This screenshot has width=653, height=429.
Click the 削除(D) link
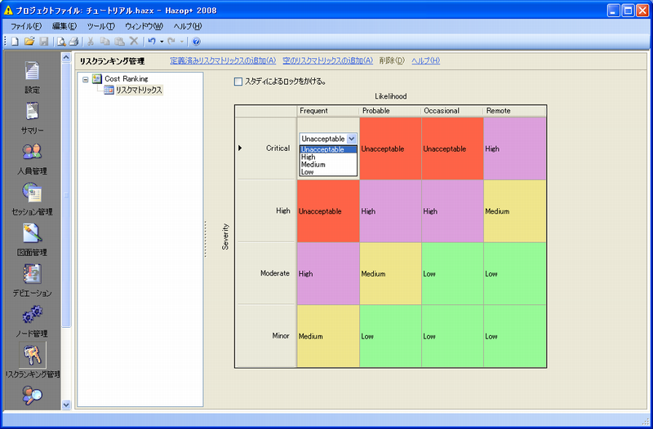pyautogui.click(x=392, y=60)
